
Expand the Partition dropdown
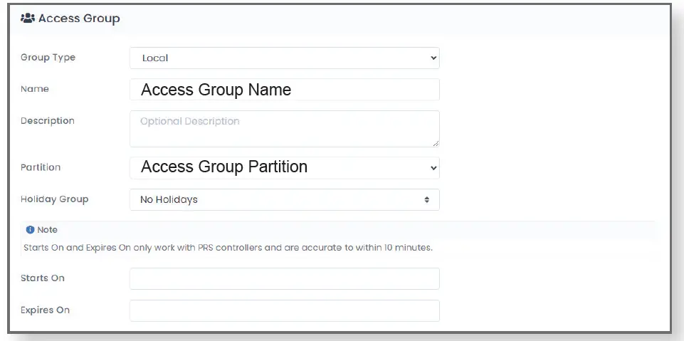click(284, 167)
